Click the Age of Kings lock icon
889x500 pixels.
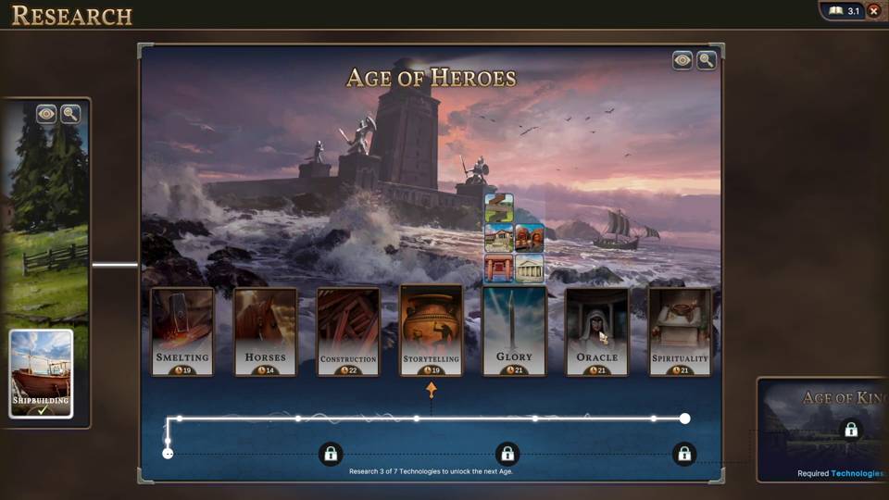tap(850, 431)
